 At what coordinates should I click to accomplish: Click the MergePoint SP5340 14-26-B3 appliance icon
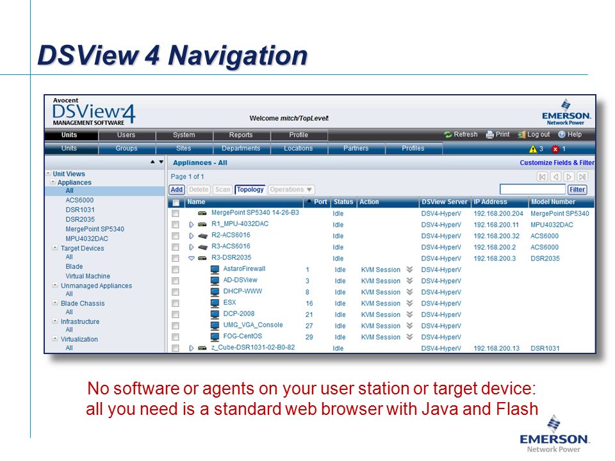[x=202, y=213]
